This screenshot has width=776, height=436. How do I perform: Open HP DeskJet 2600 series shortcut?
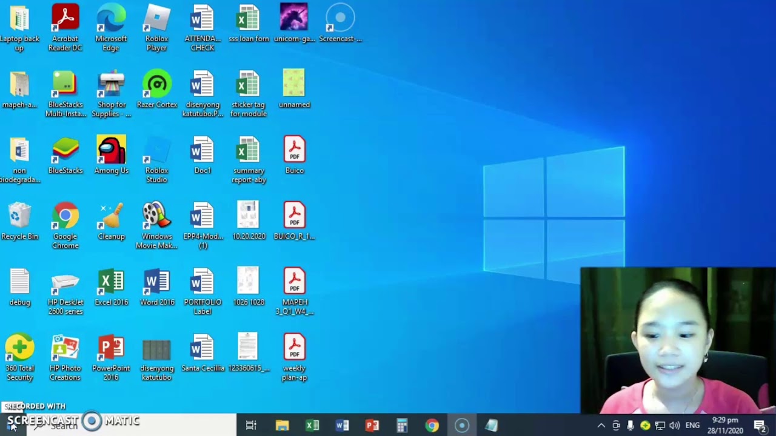65,292
